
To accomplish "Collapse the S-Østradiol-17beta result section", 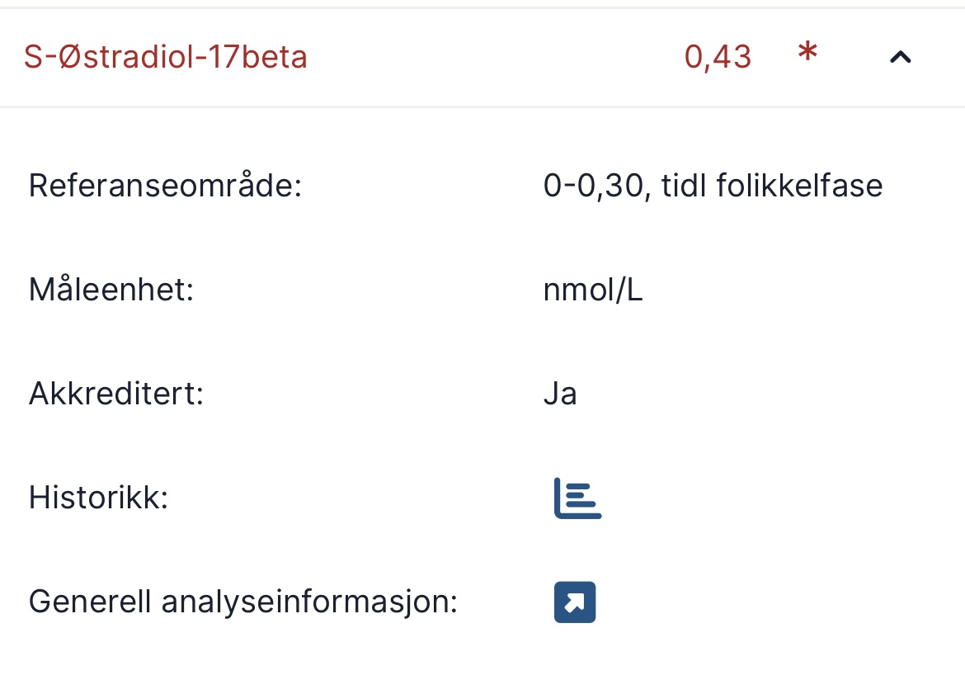I will 900,57.
